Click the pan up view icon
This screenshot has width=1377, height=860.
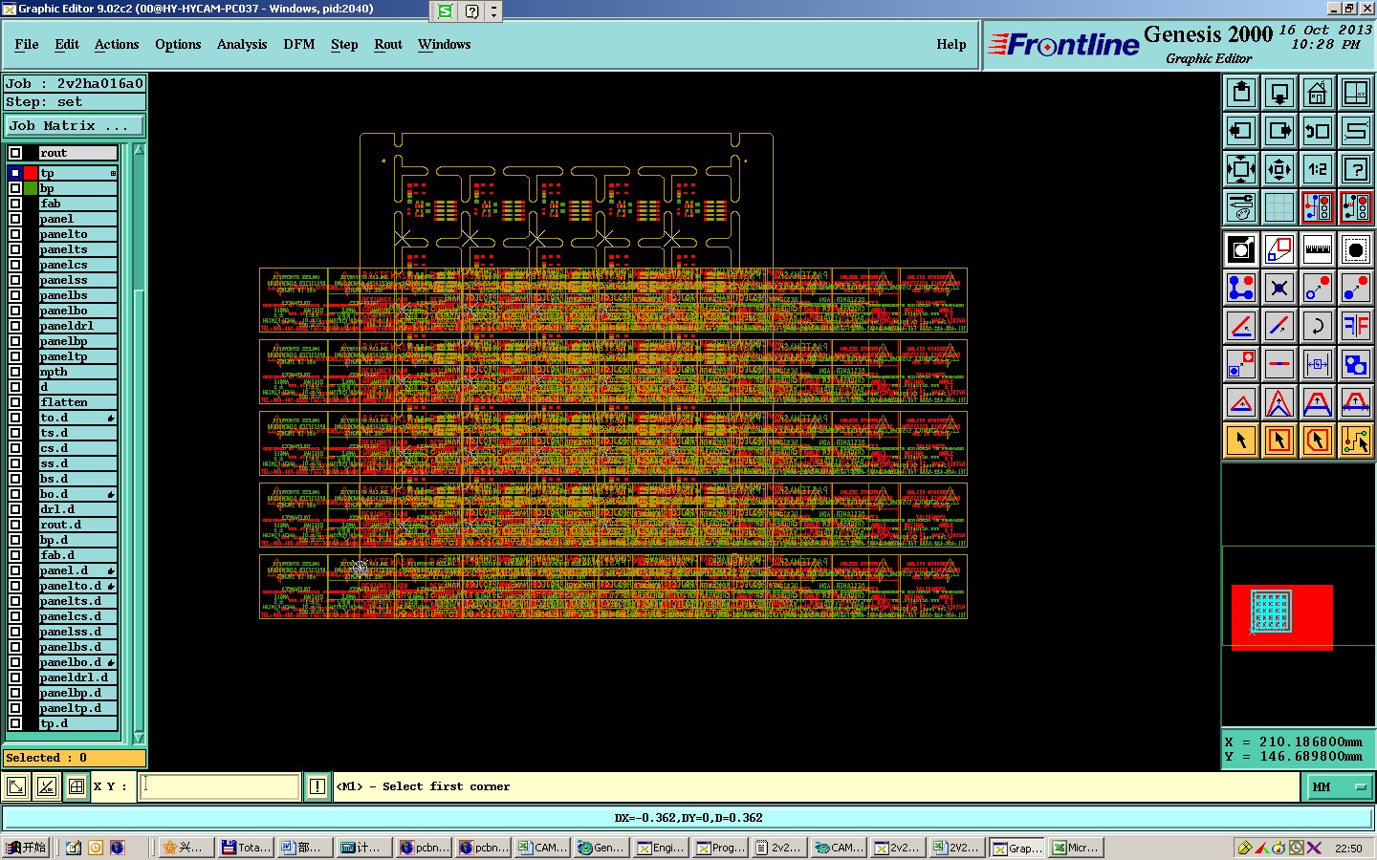pyautogui.click(x=1241, y=93)
